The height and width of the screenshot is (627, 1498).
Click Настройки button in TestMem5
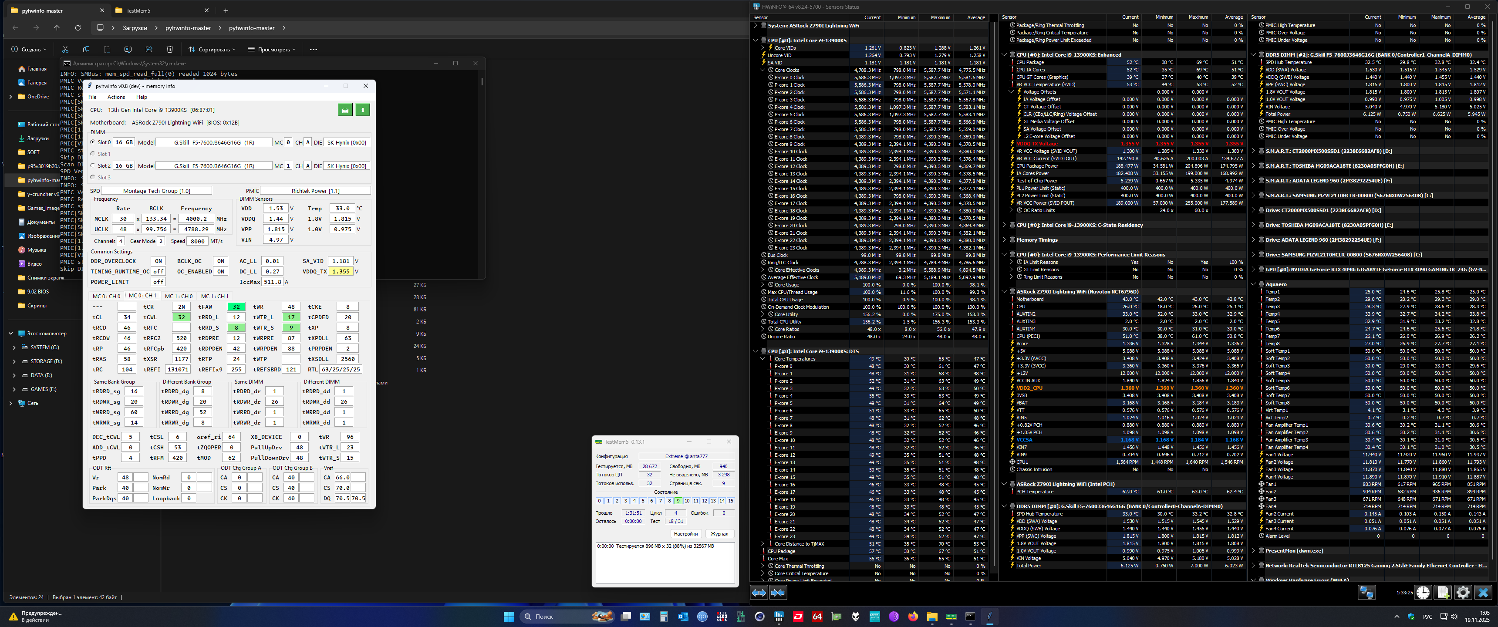[685, 533]
